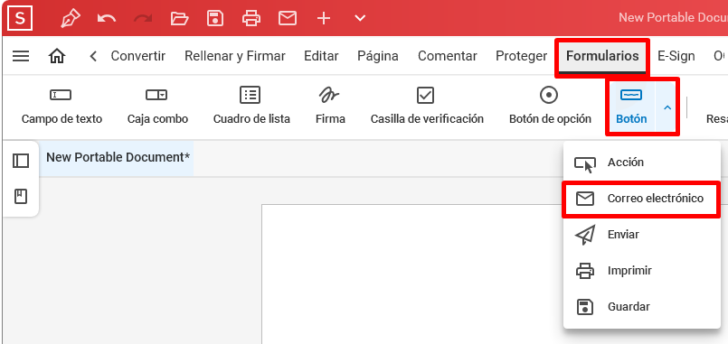Open the Página tab

point(378,56)
